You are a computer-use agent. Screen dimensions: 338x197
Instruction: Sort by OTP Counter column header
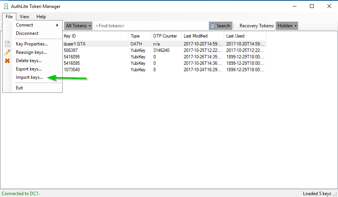pyautogui.click(x=166, y=36)
